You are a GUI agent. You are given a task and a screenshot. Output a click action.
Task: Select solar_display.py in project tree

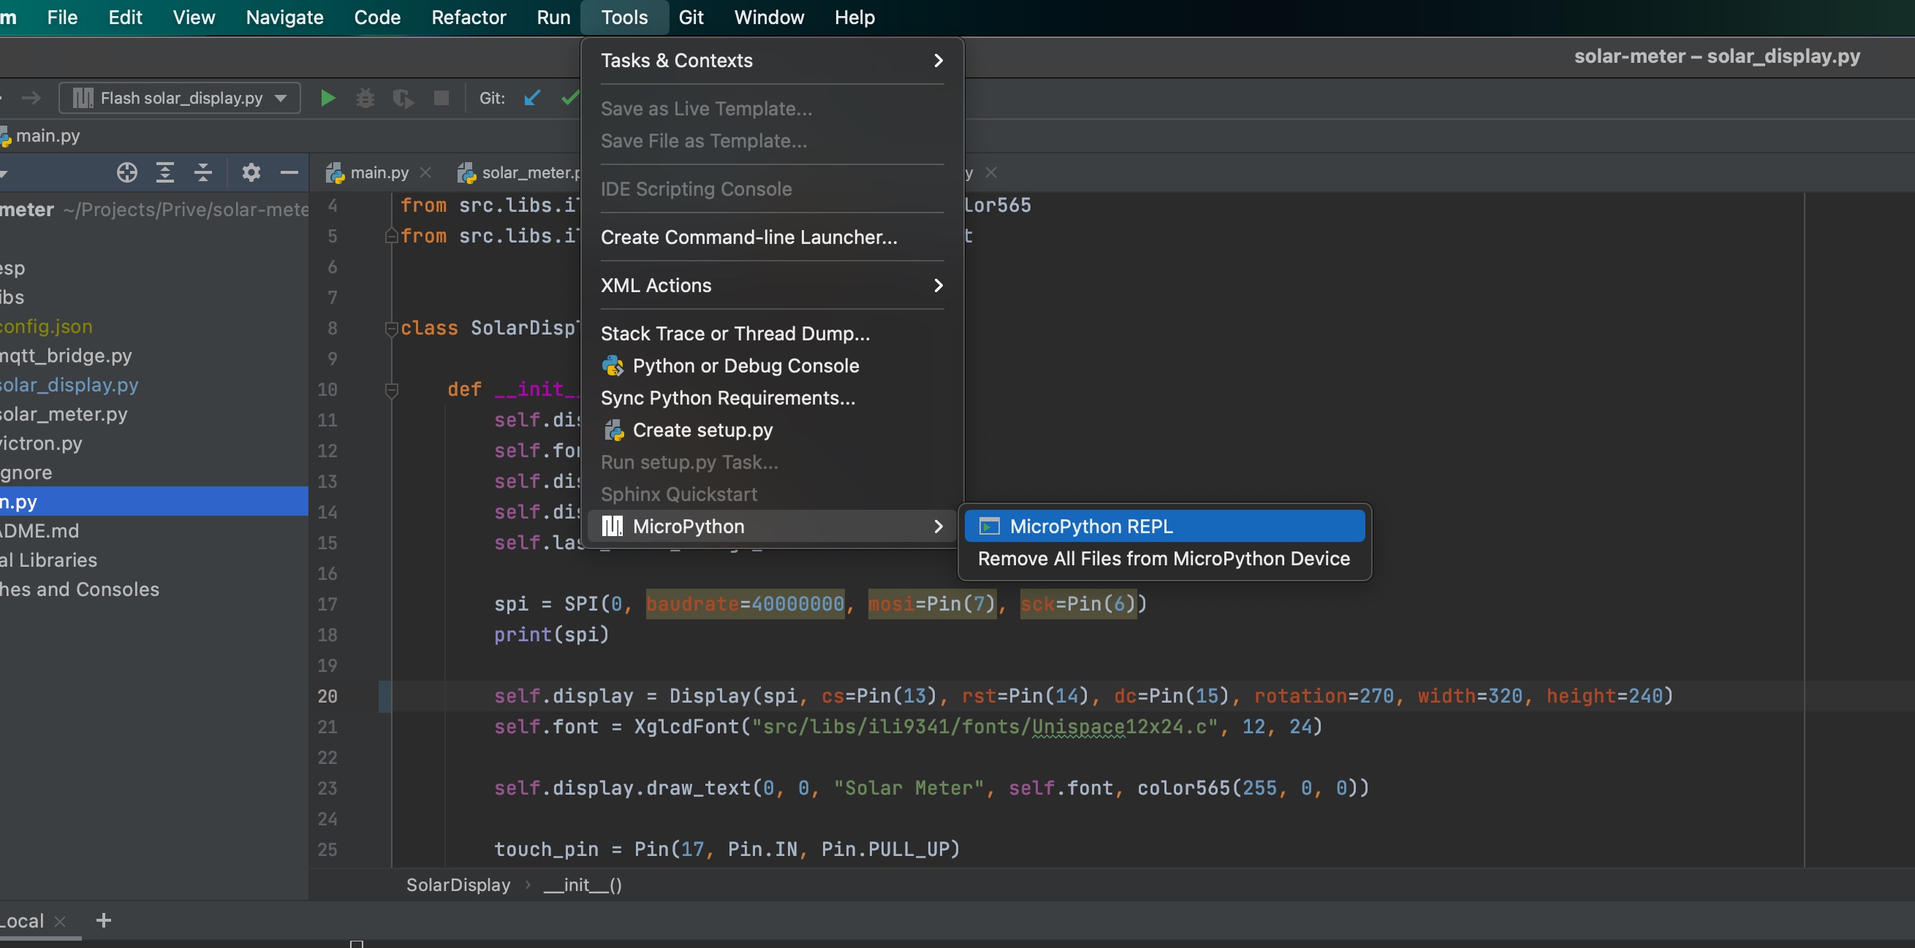pos(69,385)
